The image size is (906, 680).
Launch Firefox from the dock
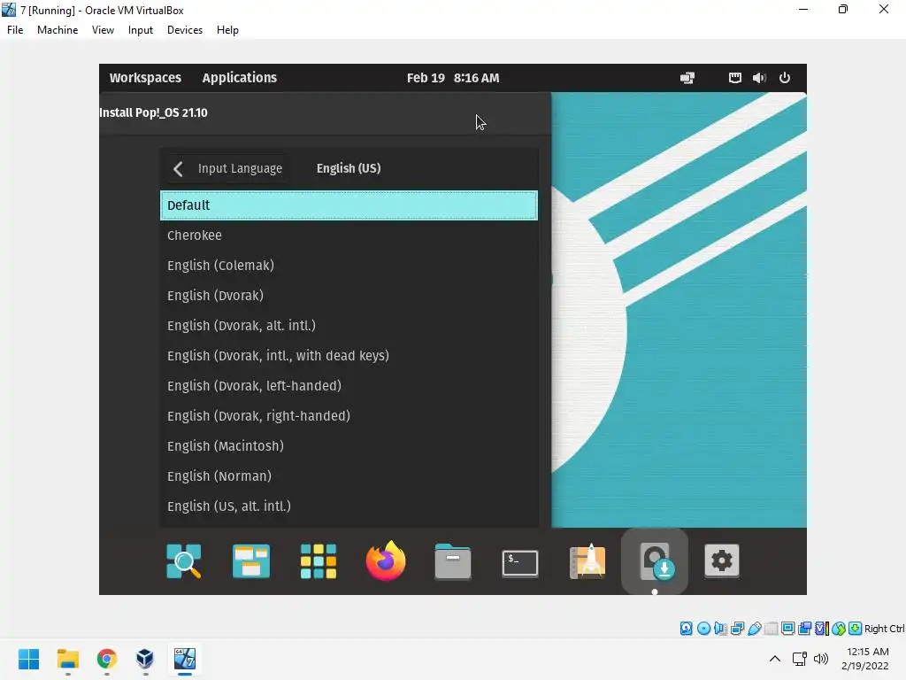tap(386, 560)
